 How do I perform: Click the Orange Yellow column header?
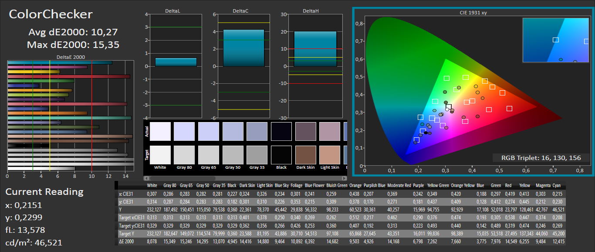coord(463,185)
